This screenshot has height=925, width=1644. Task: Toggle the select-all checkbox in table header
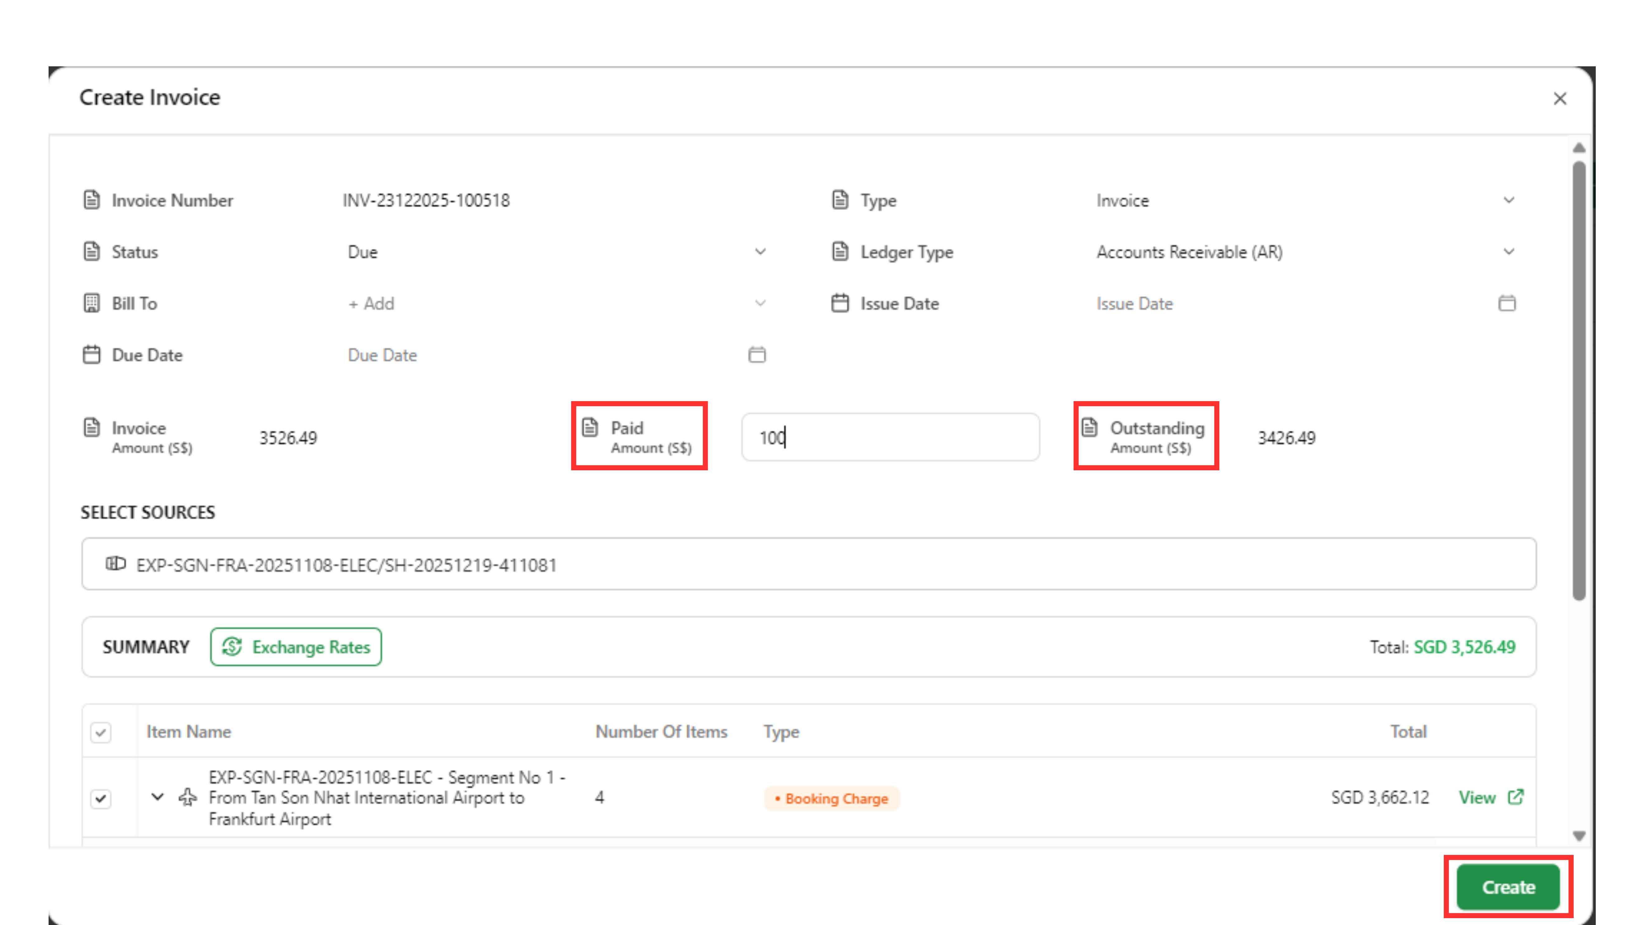[101, 732]
